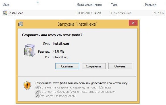The image size is (166, 105).
Task: Click the install.exe file icon in list
Action: [x=5, y=13]
